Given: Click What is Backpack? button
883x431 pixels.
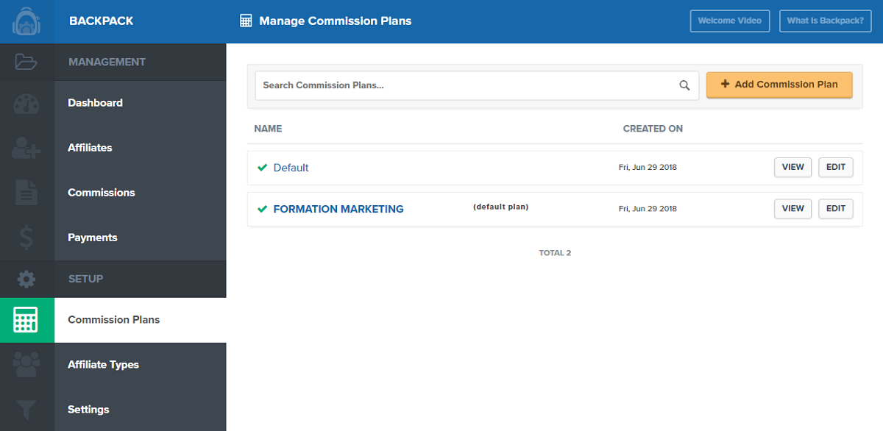Looking at the screenshot, I should coord(825,21).
